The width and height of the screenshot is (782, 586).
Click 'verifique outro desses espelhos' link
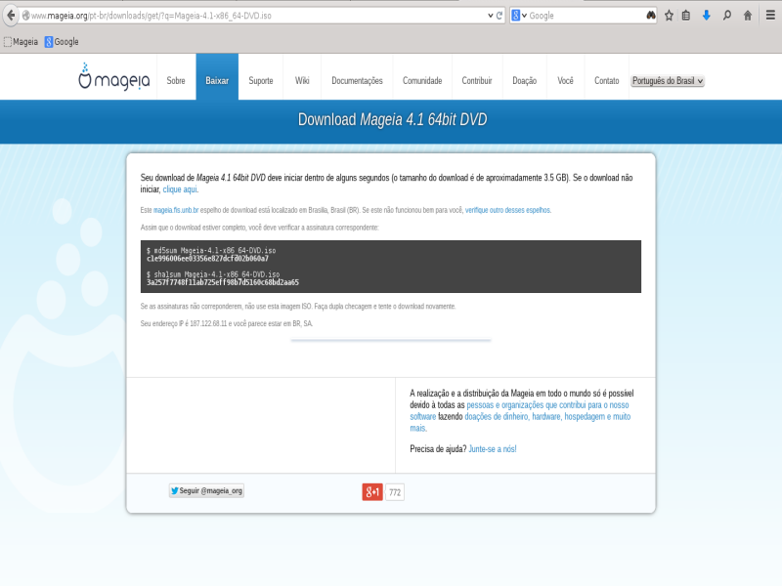507,210
